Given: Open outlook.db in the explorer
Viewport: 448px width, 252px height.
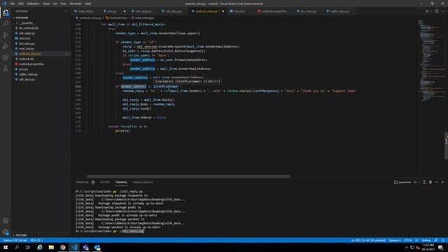Looking at the screenshot, I should pyautogui.click(x=27, y=59).
